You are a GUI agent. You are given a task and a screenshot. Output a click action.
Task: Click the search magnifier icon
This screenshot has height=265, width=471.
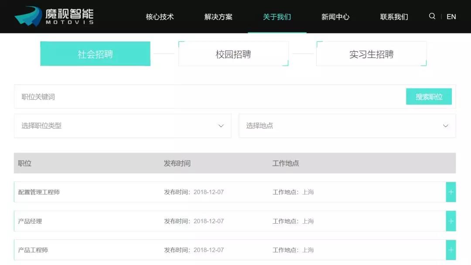pyautogui.click(x=432, y=16)
